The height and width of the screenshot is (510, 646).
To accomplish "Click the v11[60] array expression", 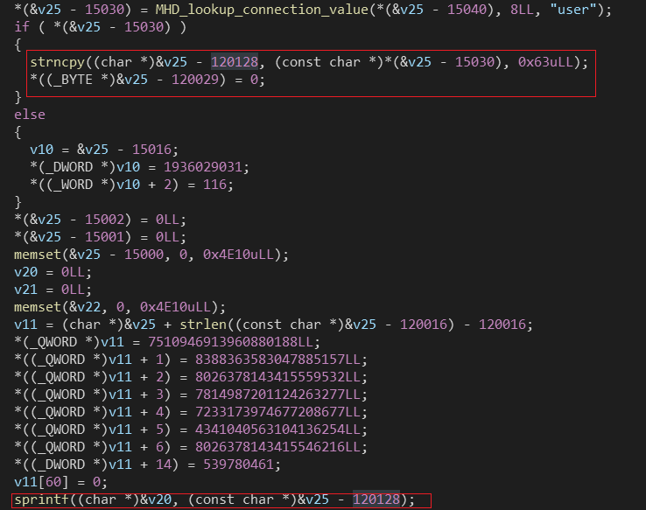I will point(41,482).
